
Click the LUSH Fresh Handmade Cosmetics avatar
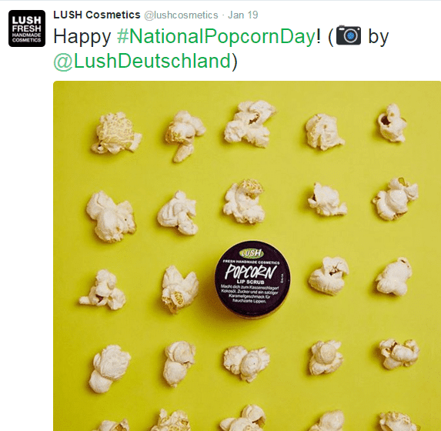[27, 28]
